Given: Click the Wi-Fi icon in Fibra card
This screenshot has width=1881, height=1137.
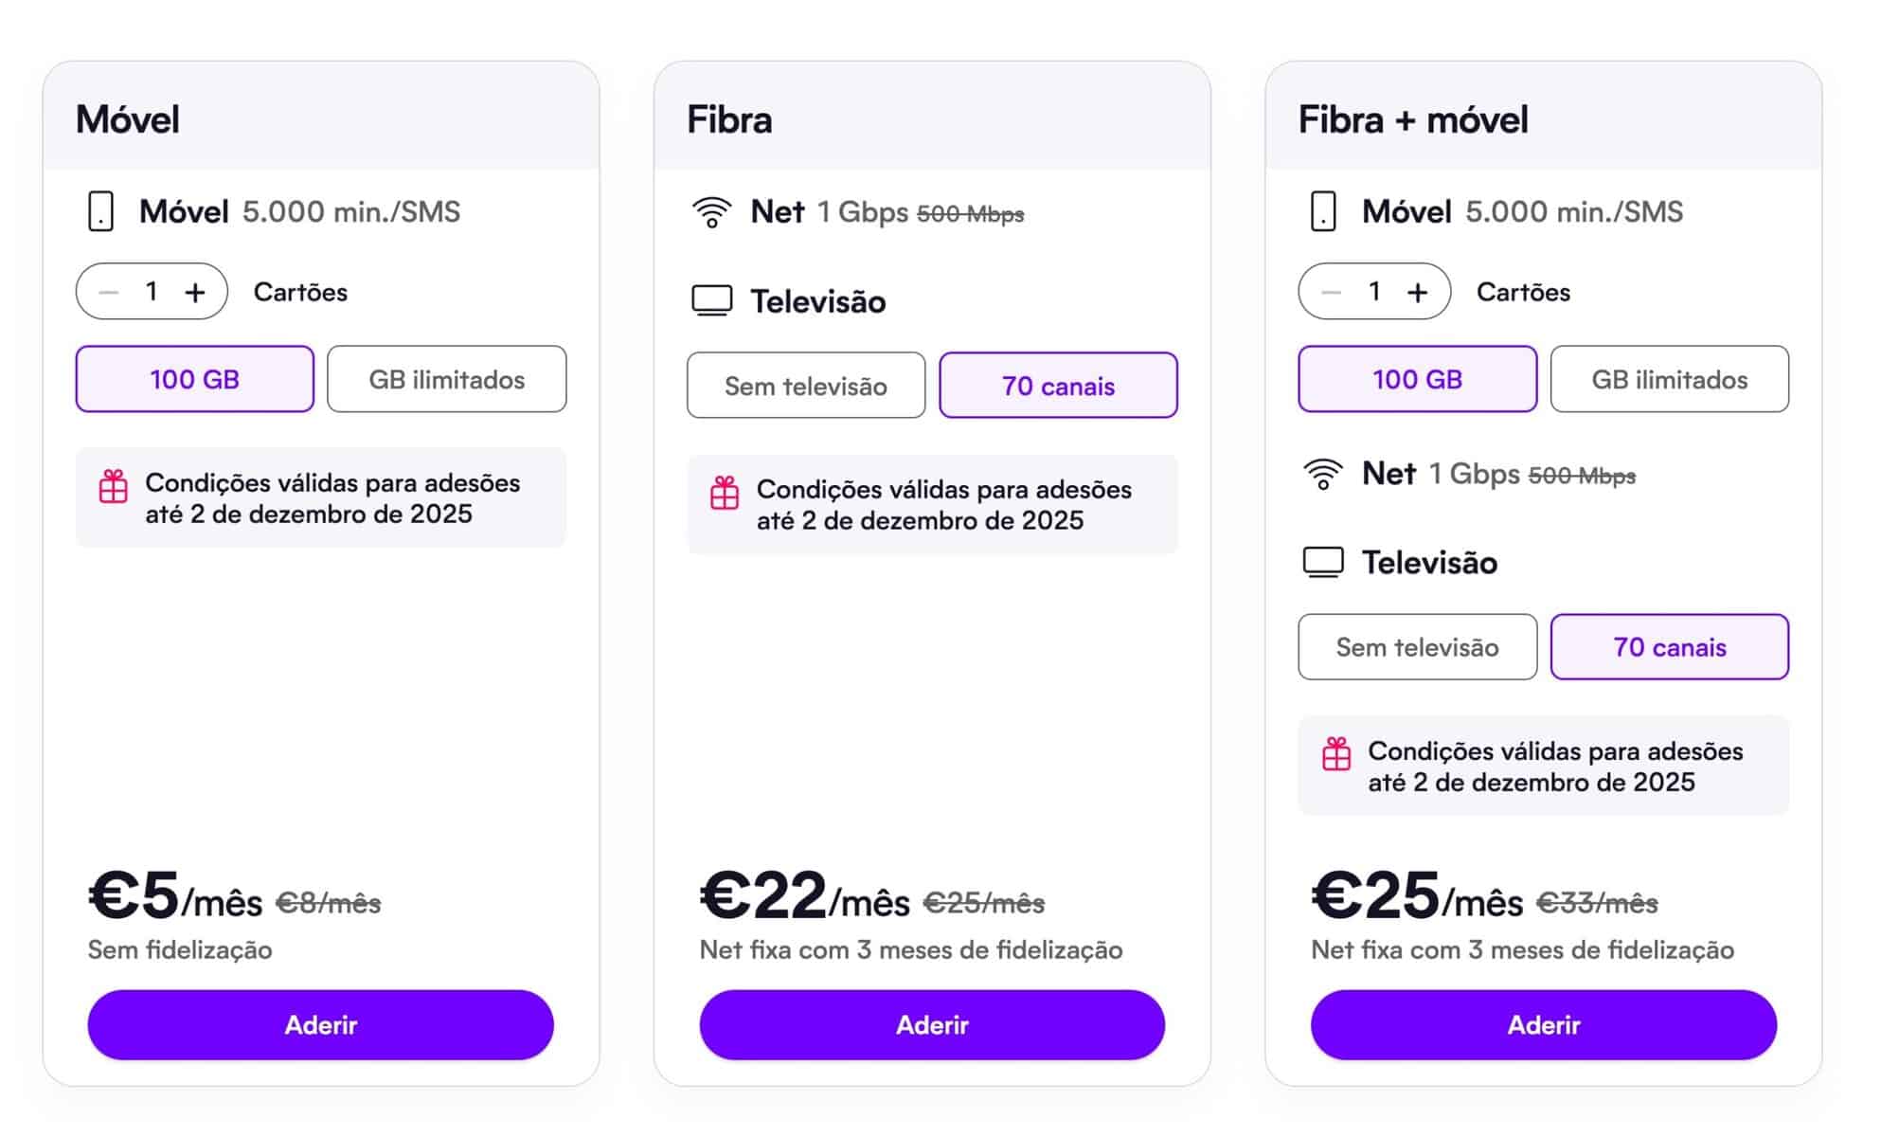Looking at the screenshot, I should [711, 212].
